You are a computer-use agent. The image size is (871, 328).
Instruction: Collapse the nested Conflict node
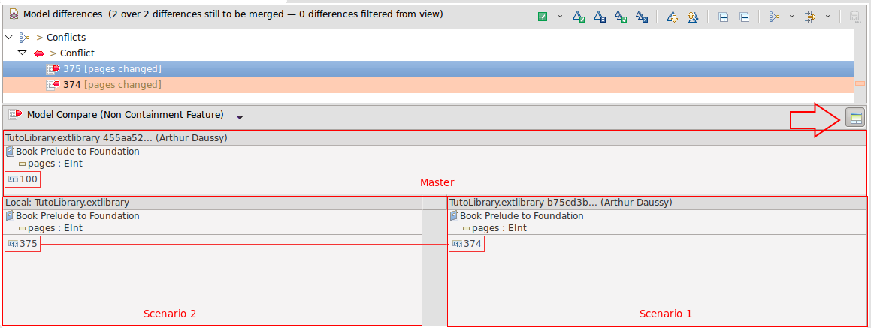(x=23, y=53)
